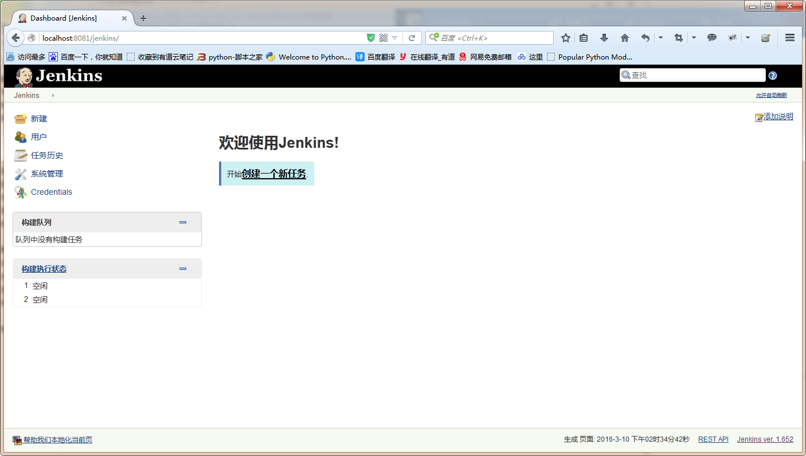
Task: Open the Jenkins ver. 1.652 link
Action: (x=765, y=439)
